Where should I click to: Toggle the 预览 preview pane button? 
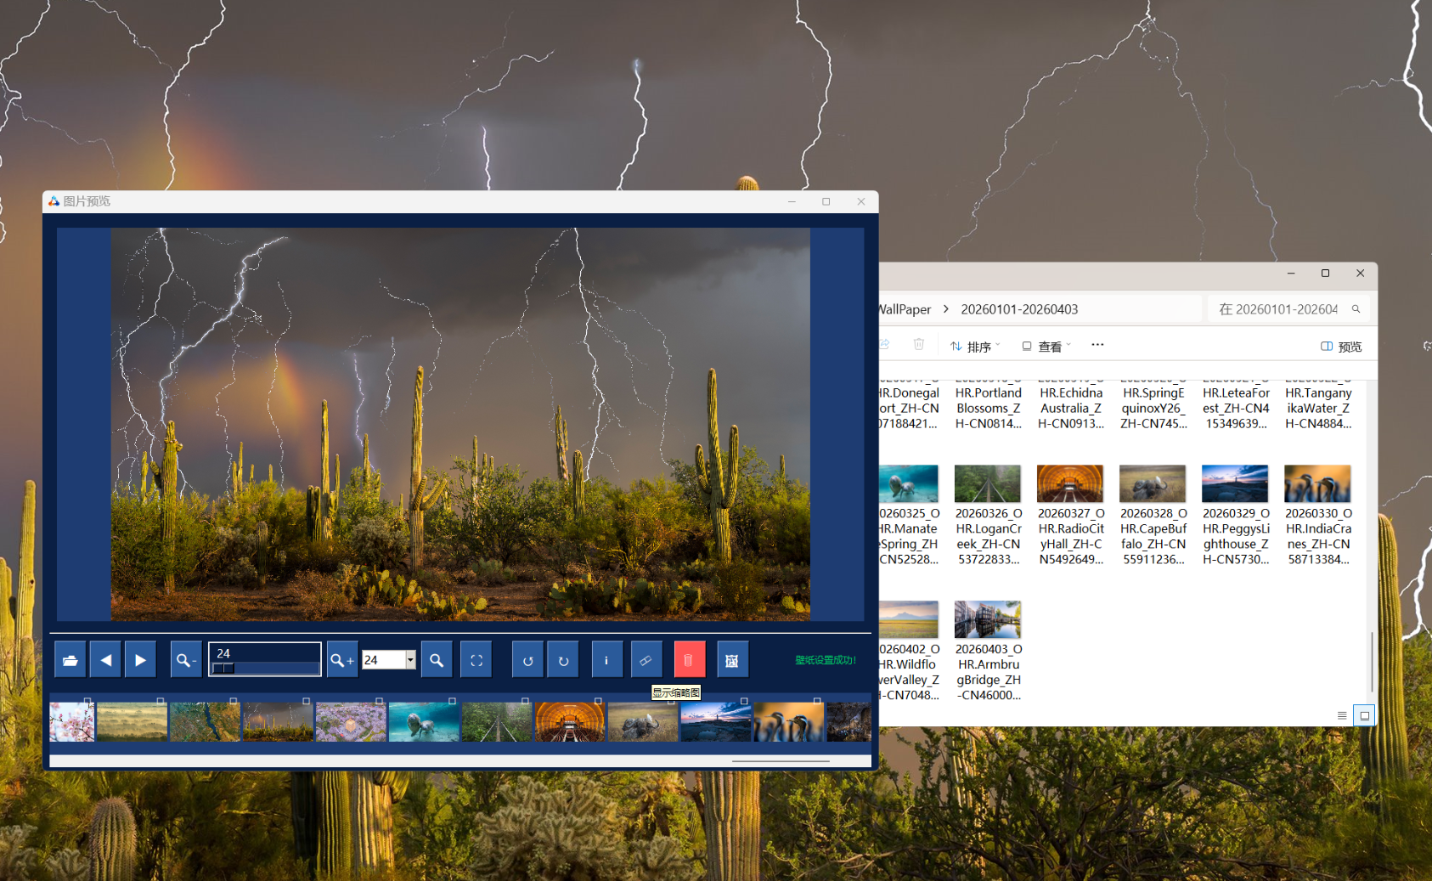click(x=1341, y=347)
